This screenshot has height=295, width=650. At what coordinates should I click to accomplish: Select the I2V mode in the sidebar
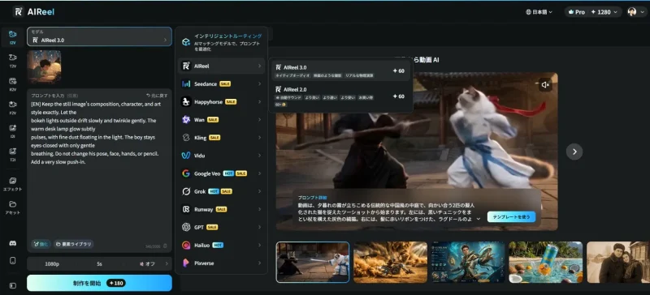click(12, 37)
